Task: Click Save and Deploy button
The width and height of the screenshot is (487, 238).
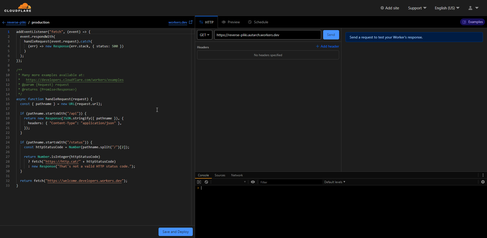Action: 176,232
